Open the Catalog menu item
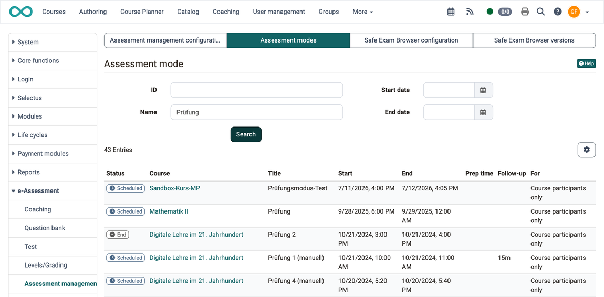This screenshot has height=297, width=604. 188,12
